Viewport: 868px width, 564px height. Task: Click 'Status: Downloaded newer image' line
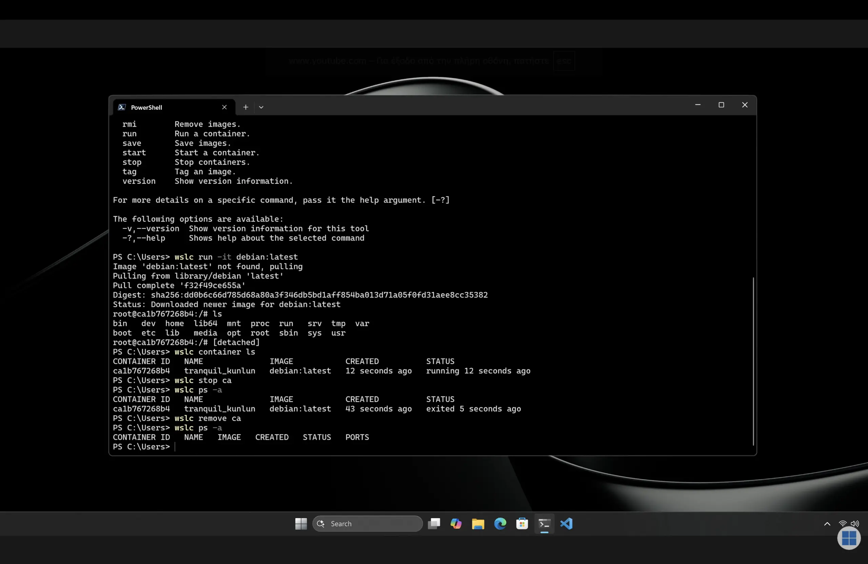(226, 304)
